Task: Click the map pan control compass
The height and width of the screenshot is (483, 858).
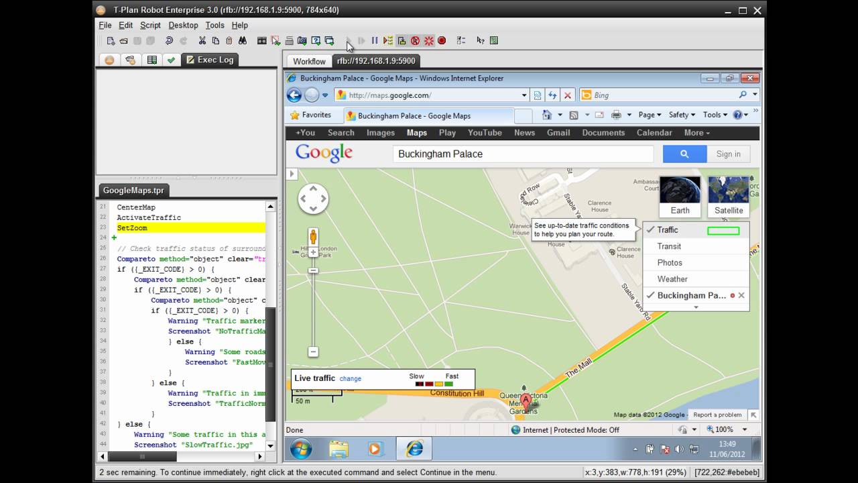Action: [x=313, y=199]
